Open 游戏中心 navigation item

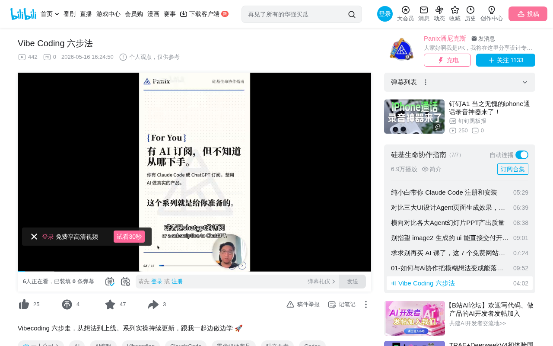click(108, 14)
